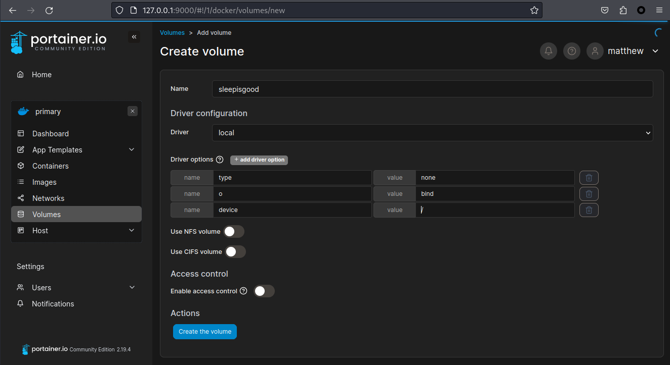
Task: Collapse the sidebar with double-chevron icon
Action: click(134, 37)
